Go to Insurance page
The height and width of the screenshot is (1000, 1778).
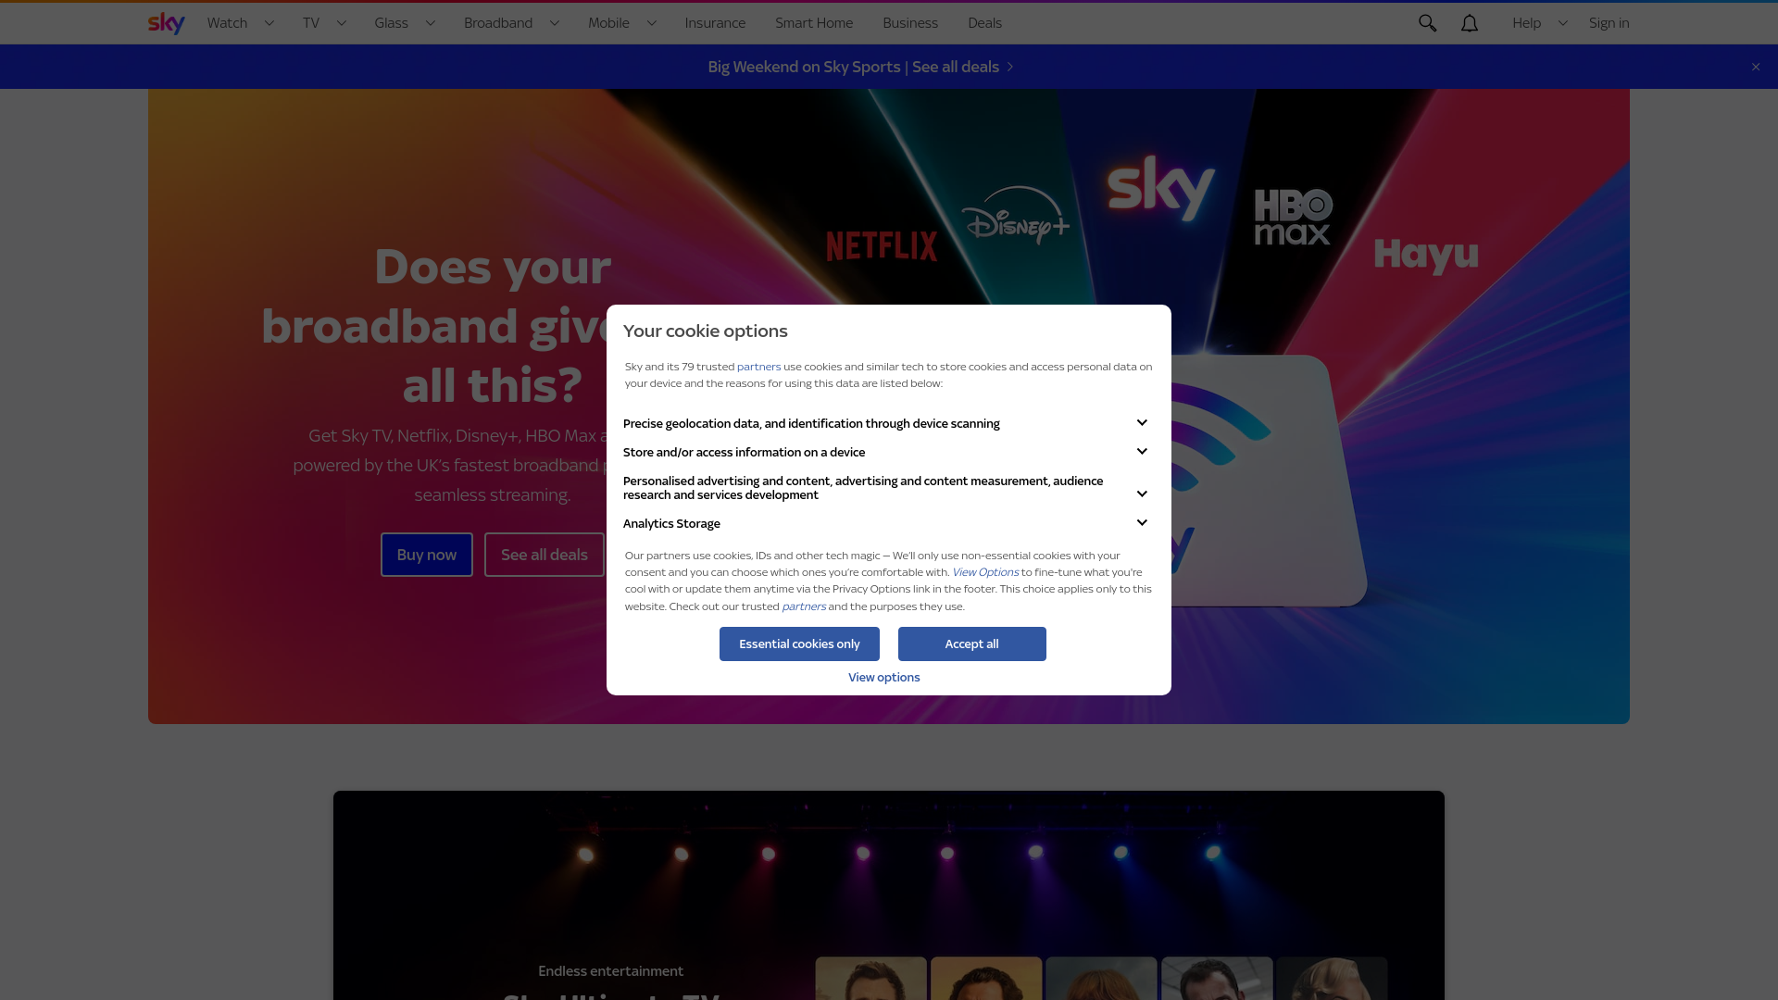pyautogui.click(x=715, y=23)
